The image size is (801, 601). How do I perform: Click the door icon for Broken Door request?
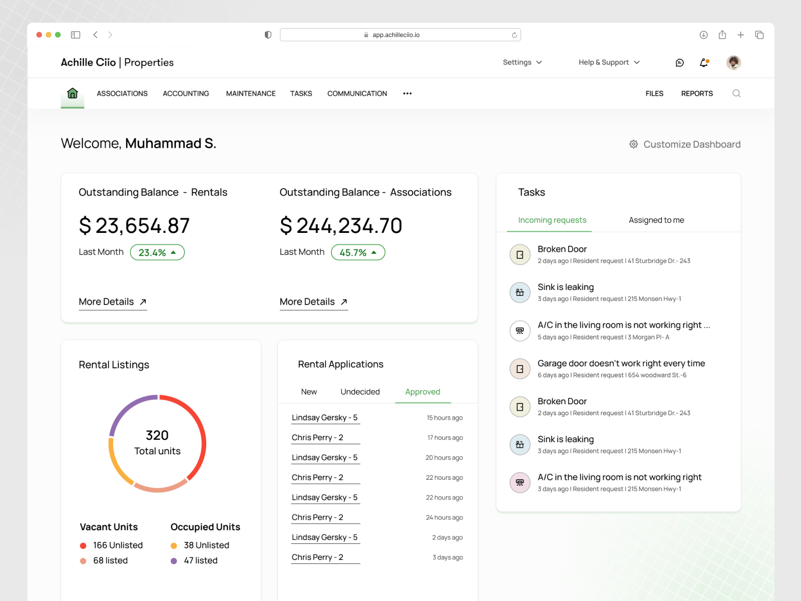[520, 254]
